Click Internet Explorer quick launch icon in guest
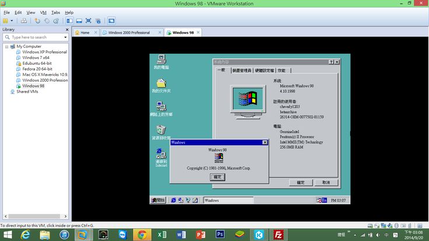429x241 pixels. tap(173, 201)
